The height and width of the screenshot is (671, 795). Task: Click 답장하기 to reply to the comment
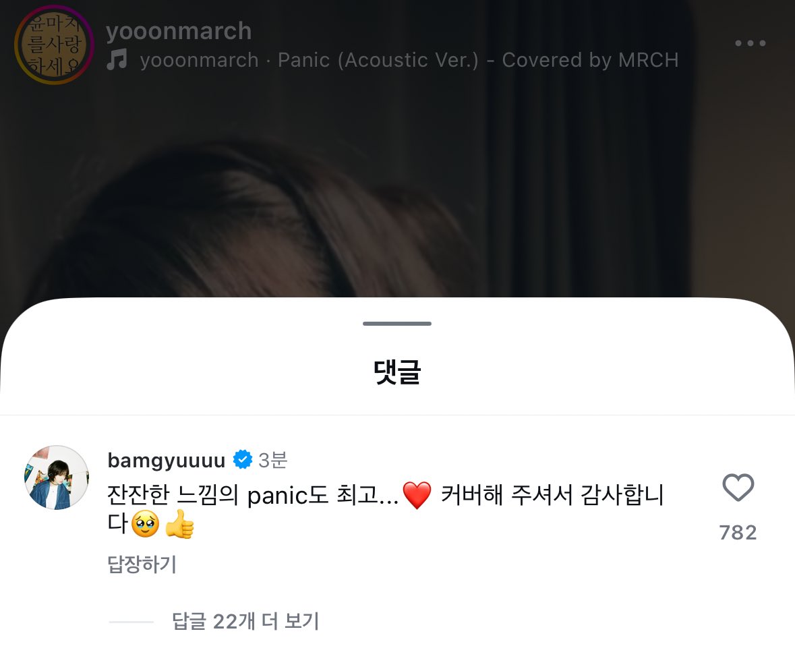142,564
